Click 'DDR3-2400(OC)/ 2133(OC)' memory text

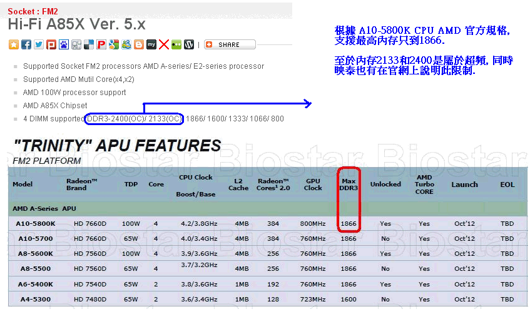coord(134,119)
